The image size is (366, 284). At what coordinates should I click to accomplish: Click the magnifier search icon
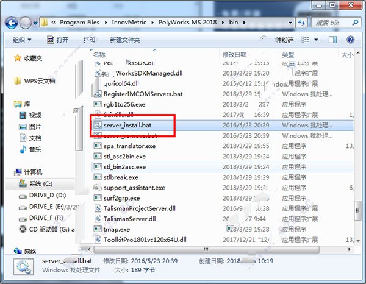(x=355, y=23)
